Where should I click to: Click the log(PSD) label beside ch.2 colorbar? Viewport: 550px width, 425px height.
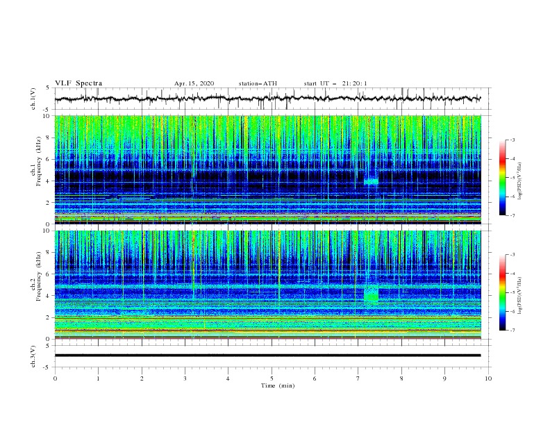[x=520, y=296]
